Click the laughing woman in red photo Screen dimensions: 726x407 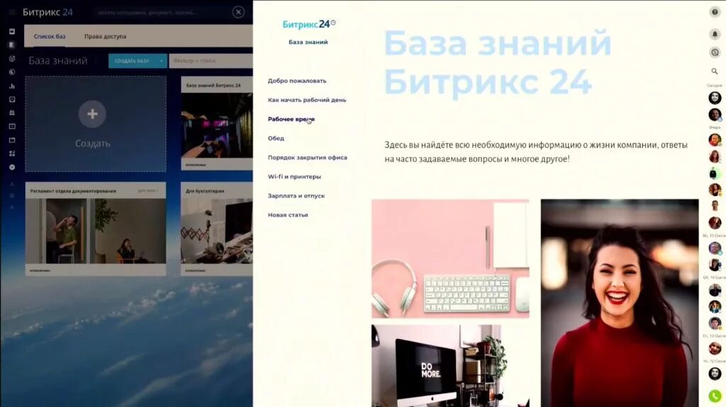click(x=620, y=303)
